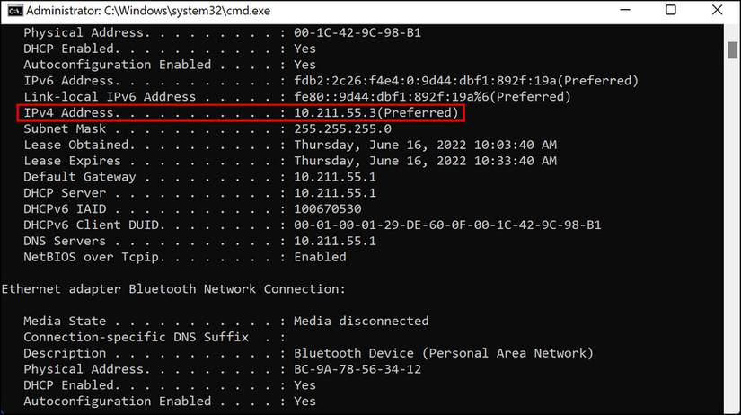Click the IPv6 Address value
The height and width of the screenshot is (415, 741).
point(465,80)
